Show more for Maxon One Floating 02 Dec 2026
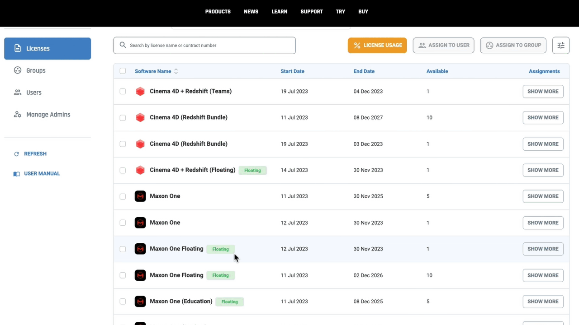 click(x=543, y=275)
